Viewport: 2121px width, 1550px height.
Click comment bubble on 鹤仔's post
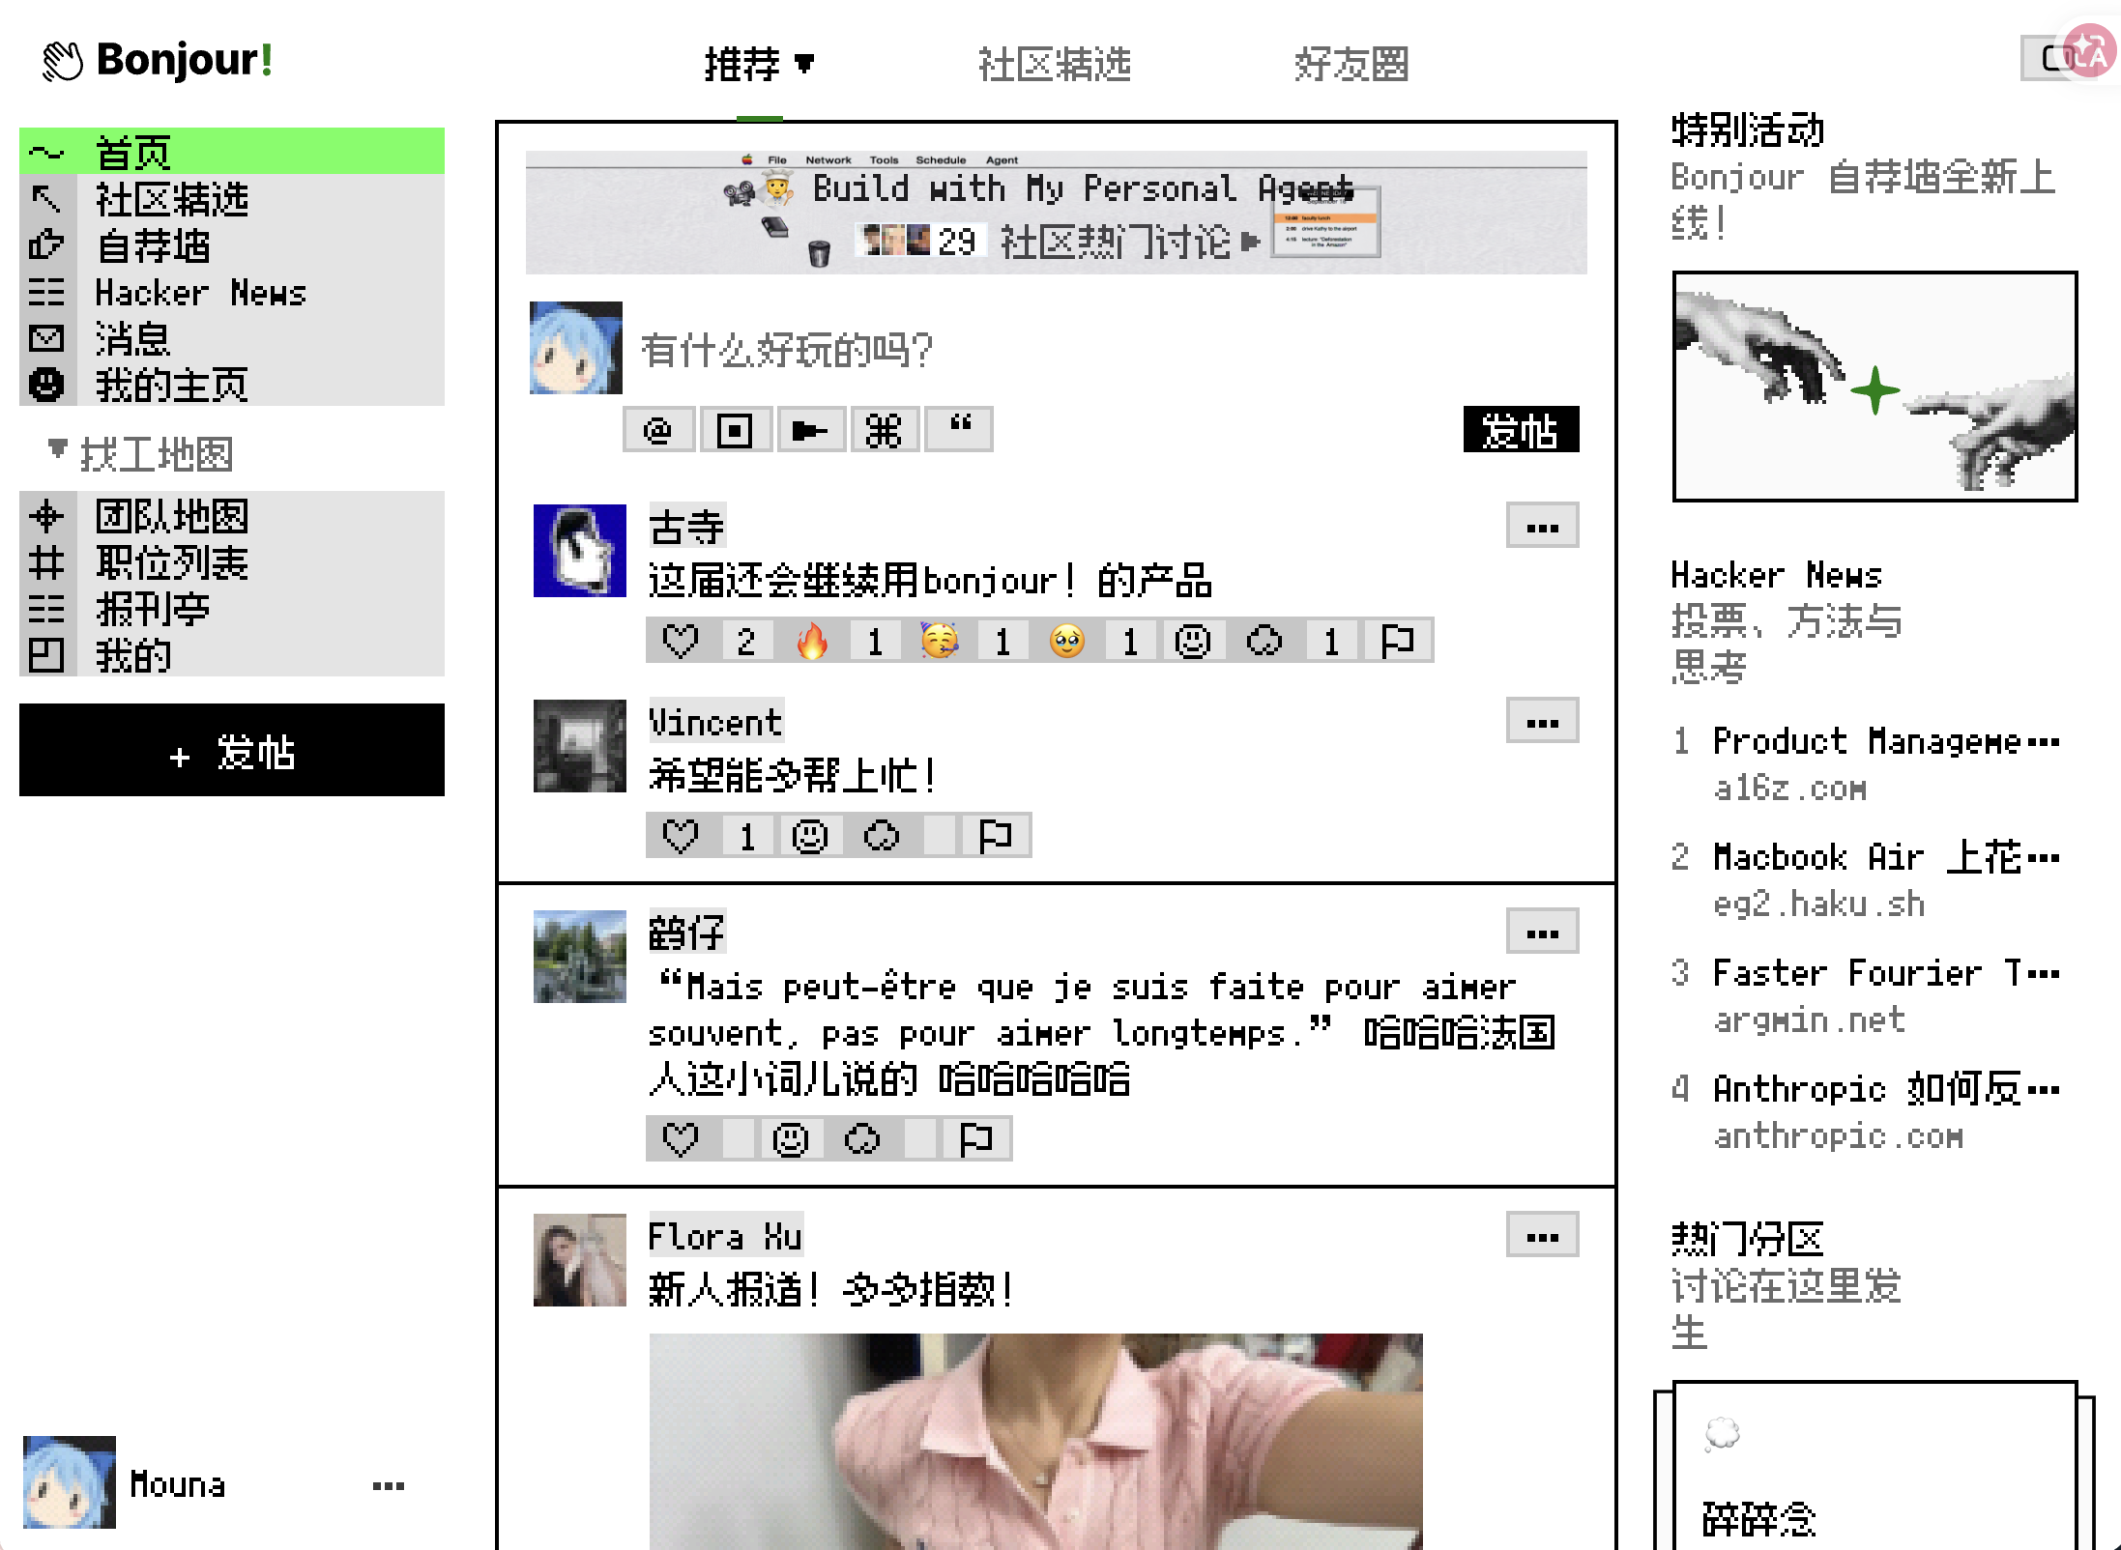[x=862, y=1139]
